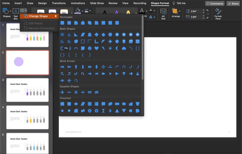Click the Share button
242x154 pixels.
[233, 3]
